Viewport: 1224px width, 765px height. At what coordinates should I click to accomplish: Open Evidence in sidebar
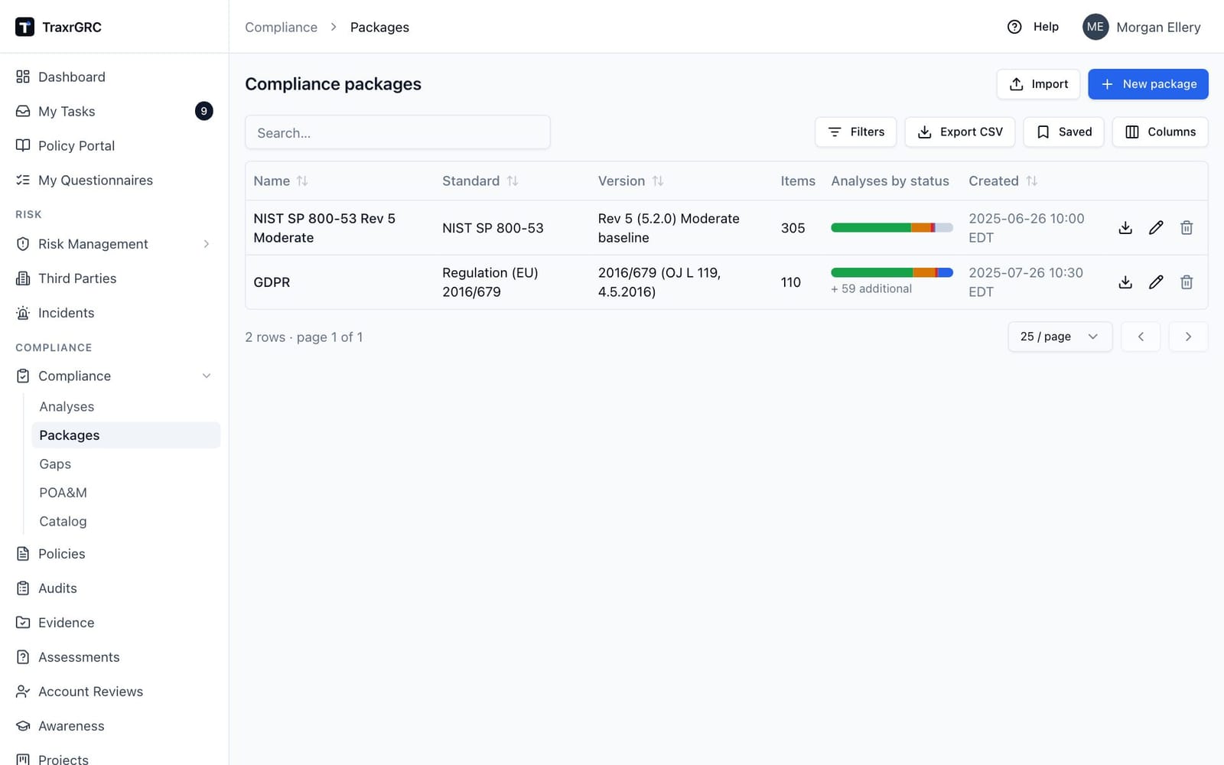click(114, 623)
